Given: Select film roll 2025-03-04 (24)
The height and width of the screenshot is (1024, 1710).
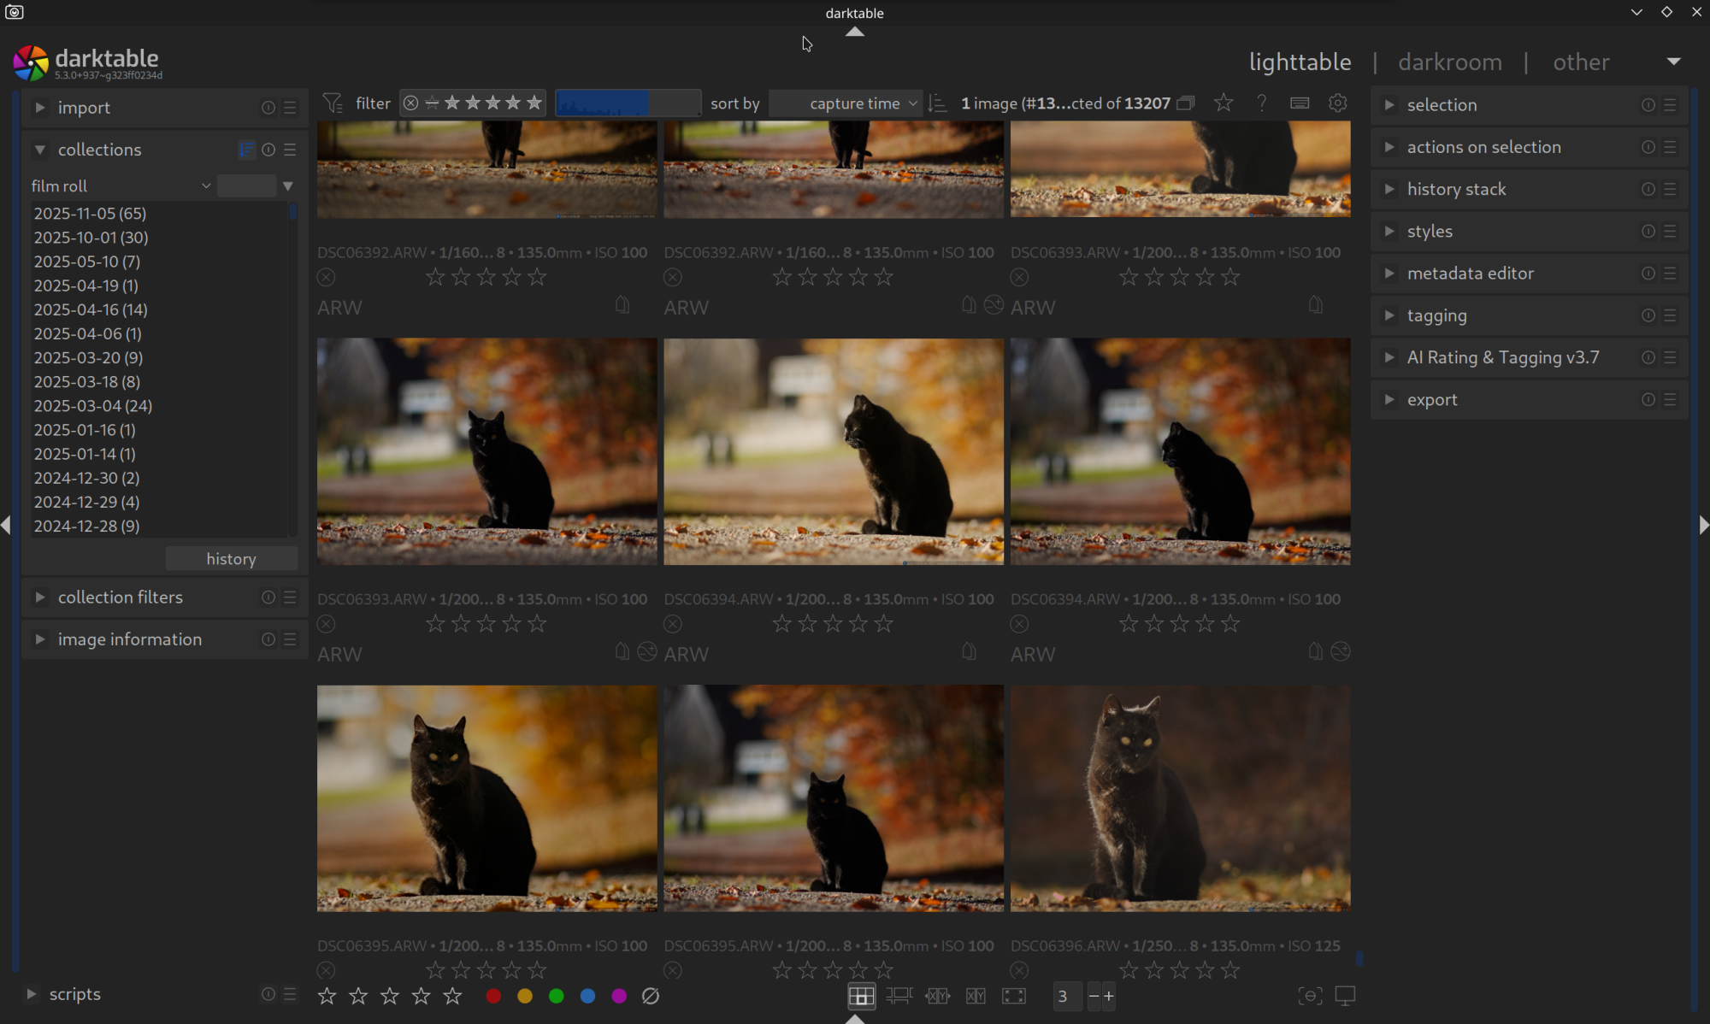Looking at the screenshot, I should 93,406.
